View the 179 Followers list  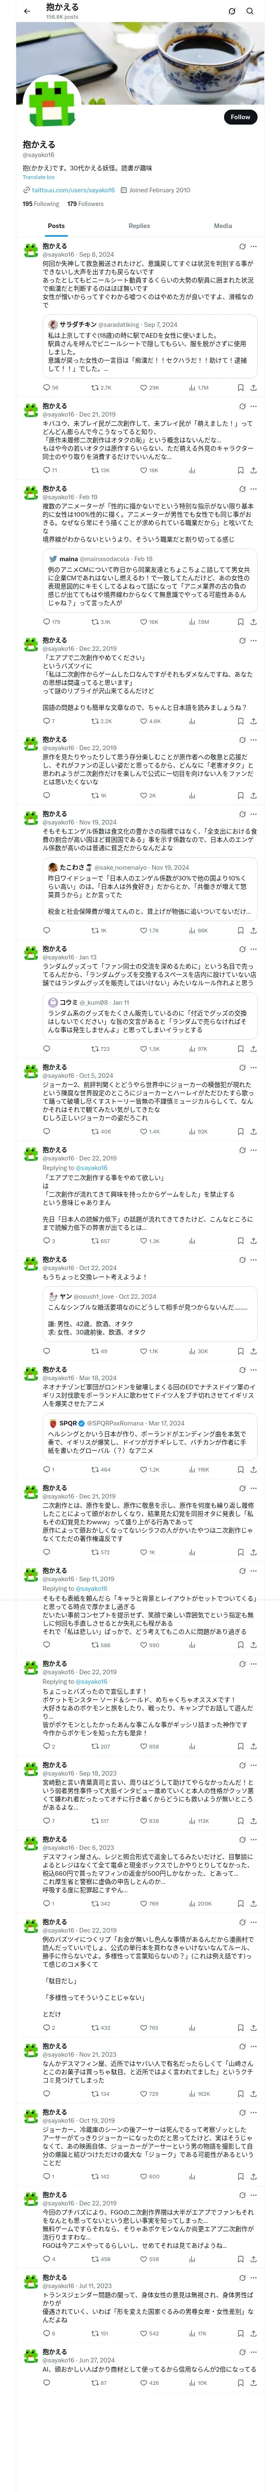point(85,204)
